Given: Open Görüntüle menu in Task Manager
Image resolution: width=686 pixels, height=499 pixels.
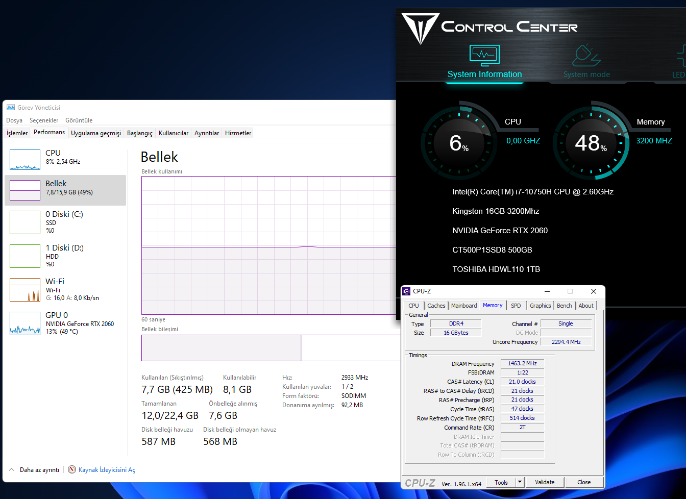Looking at the screenshot, I should click(x=79, y=120).
